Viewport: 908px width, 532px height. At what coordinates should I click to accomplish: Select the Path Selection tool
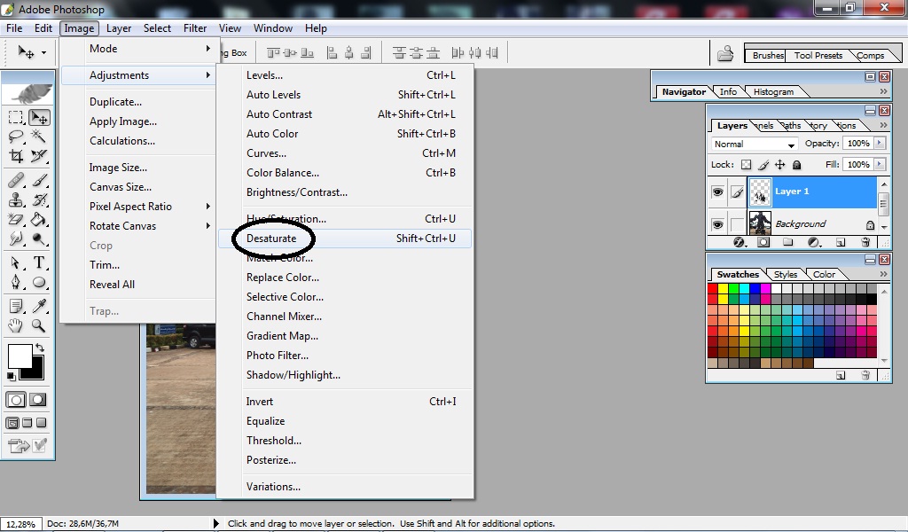click(x=16, y=262)
